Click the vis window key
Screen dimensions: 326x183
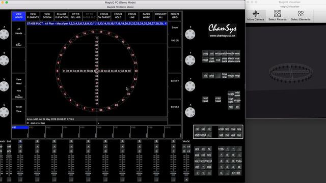coord(205,76)
